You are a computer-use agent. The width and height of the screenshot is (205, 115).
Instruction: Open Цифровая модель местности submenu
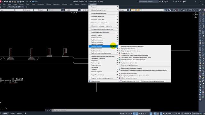(103, 32)
